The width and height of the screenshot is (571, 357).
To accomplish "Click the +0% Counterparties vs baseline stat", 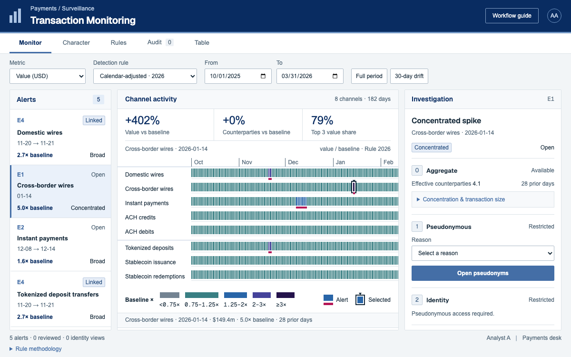I will point(258,125).
